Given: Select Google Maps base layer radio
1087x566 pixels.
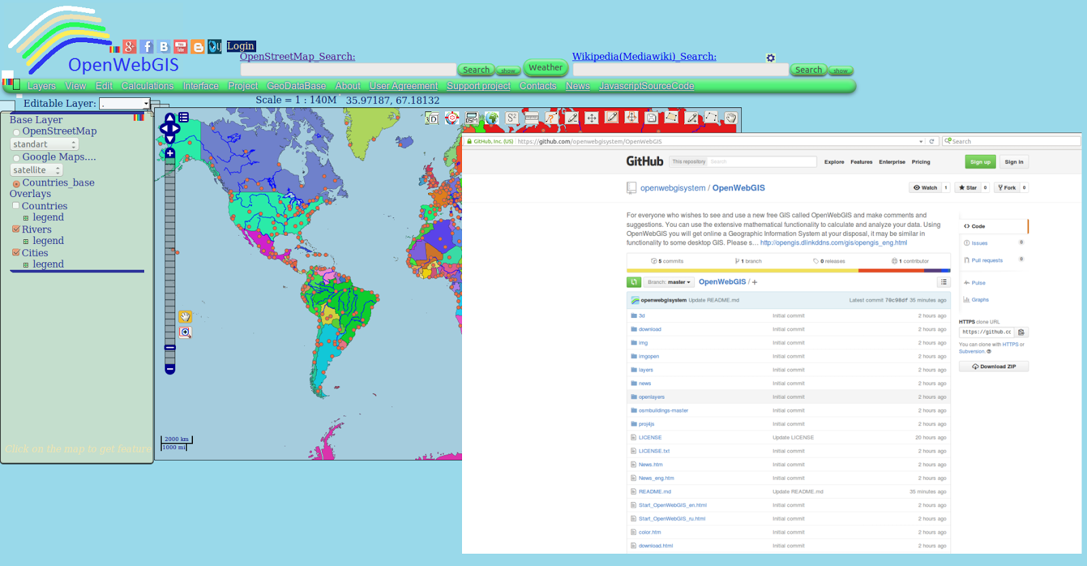Looking at the screenshot, I should tap(16, 158).
